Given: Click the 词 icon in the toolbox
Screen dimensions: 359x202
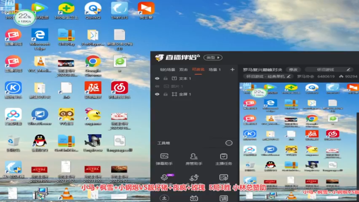Looking at the screenshot, I should coord(223,198).
